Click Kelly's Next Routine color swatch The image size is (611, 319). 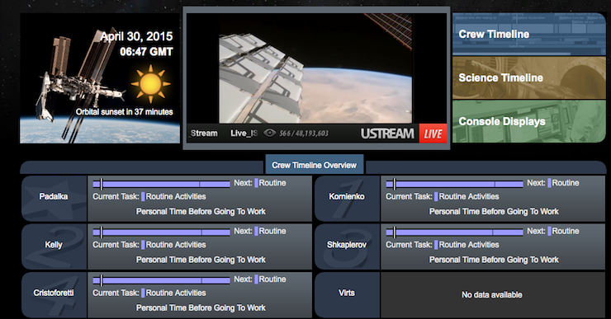click(256, 231)
